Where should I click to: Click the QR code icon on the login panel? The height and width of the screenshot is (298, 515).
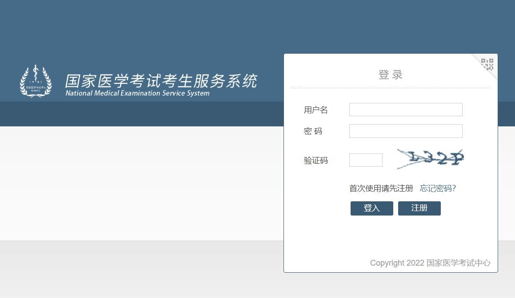pyautogui.click(x=487, y=65)
